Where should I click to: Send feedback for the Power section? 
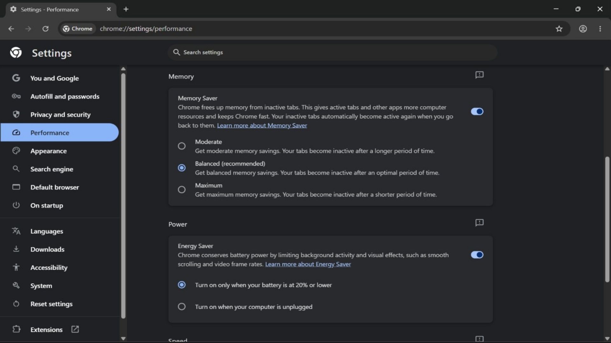(479, 223)
